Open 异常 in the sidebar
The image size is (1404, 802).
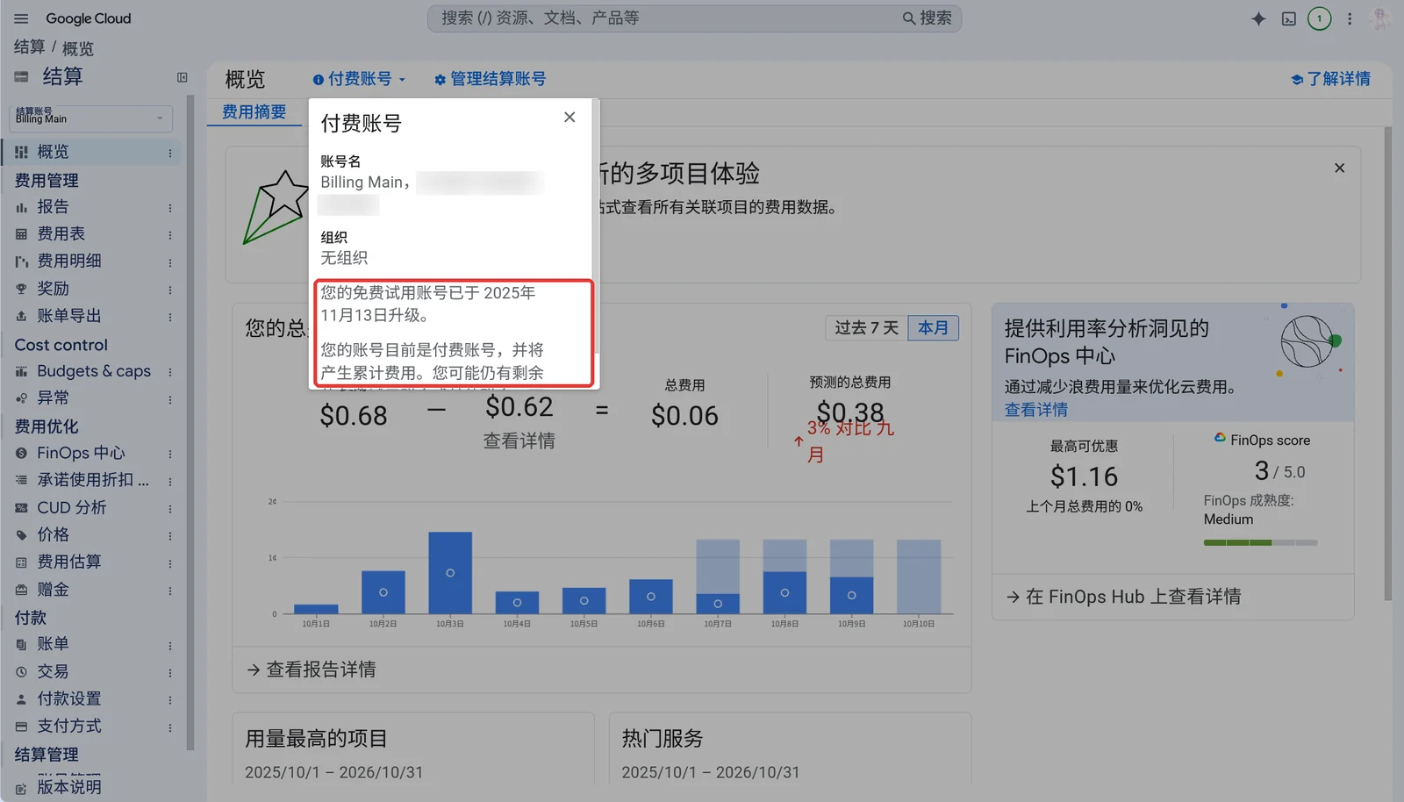pos(53,398)
